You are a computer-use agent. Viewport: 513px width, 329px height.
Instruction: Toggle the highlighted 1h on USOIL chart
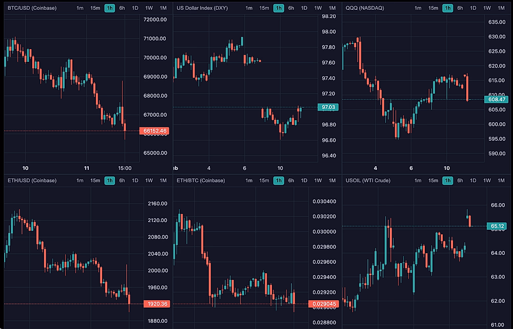click(x=447, y=180)
